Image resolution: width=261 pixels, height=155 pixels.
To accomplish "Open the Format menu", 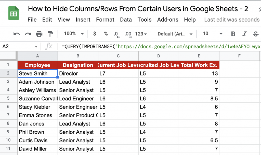I will (x=105, y=20).
